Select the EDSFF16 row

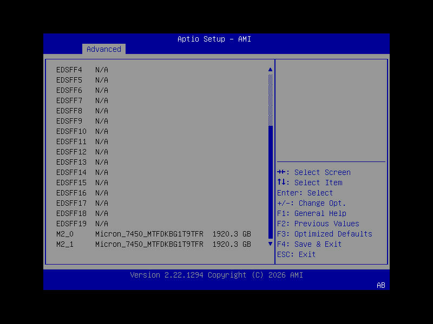[82, 193]
